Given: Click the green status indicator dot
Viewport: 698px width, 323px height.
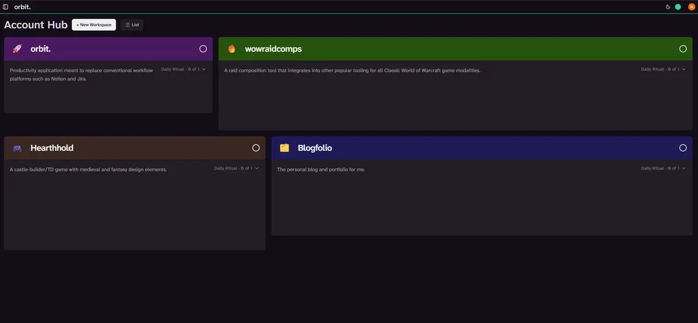Looking at the screenshot, I should click(678, 7).
